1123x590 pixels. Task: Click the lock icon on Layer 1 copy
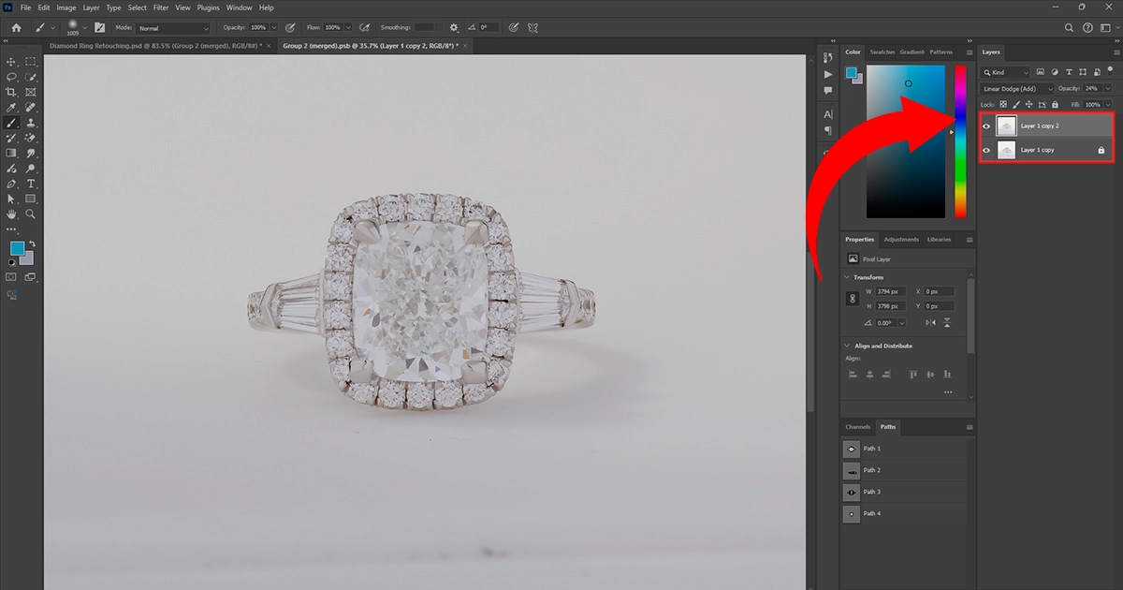1101,150
